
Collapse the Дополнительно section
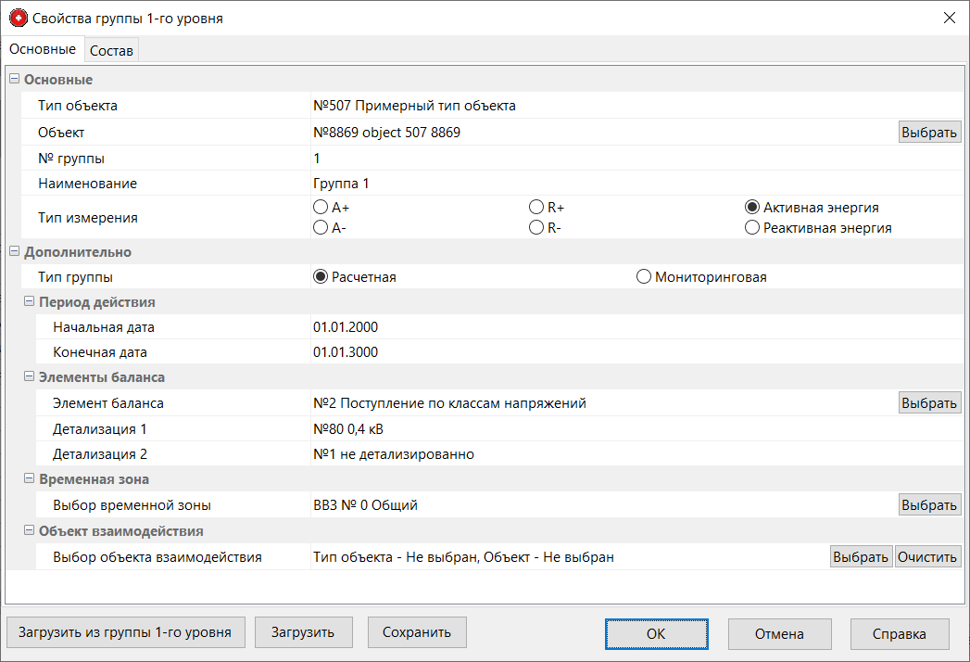14,252
